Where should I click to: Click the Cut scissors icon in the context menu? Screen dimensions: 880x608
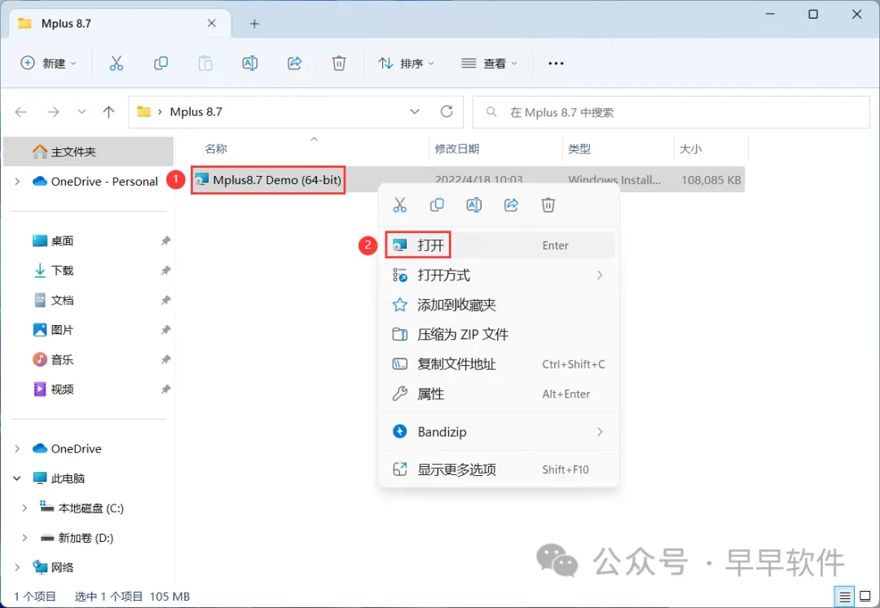pos(399,205)
